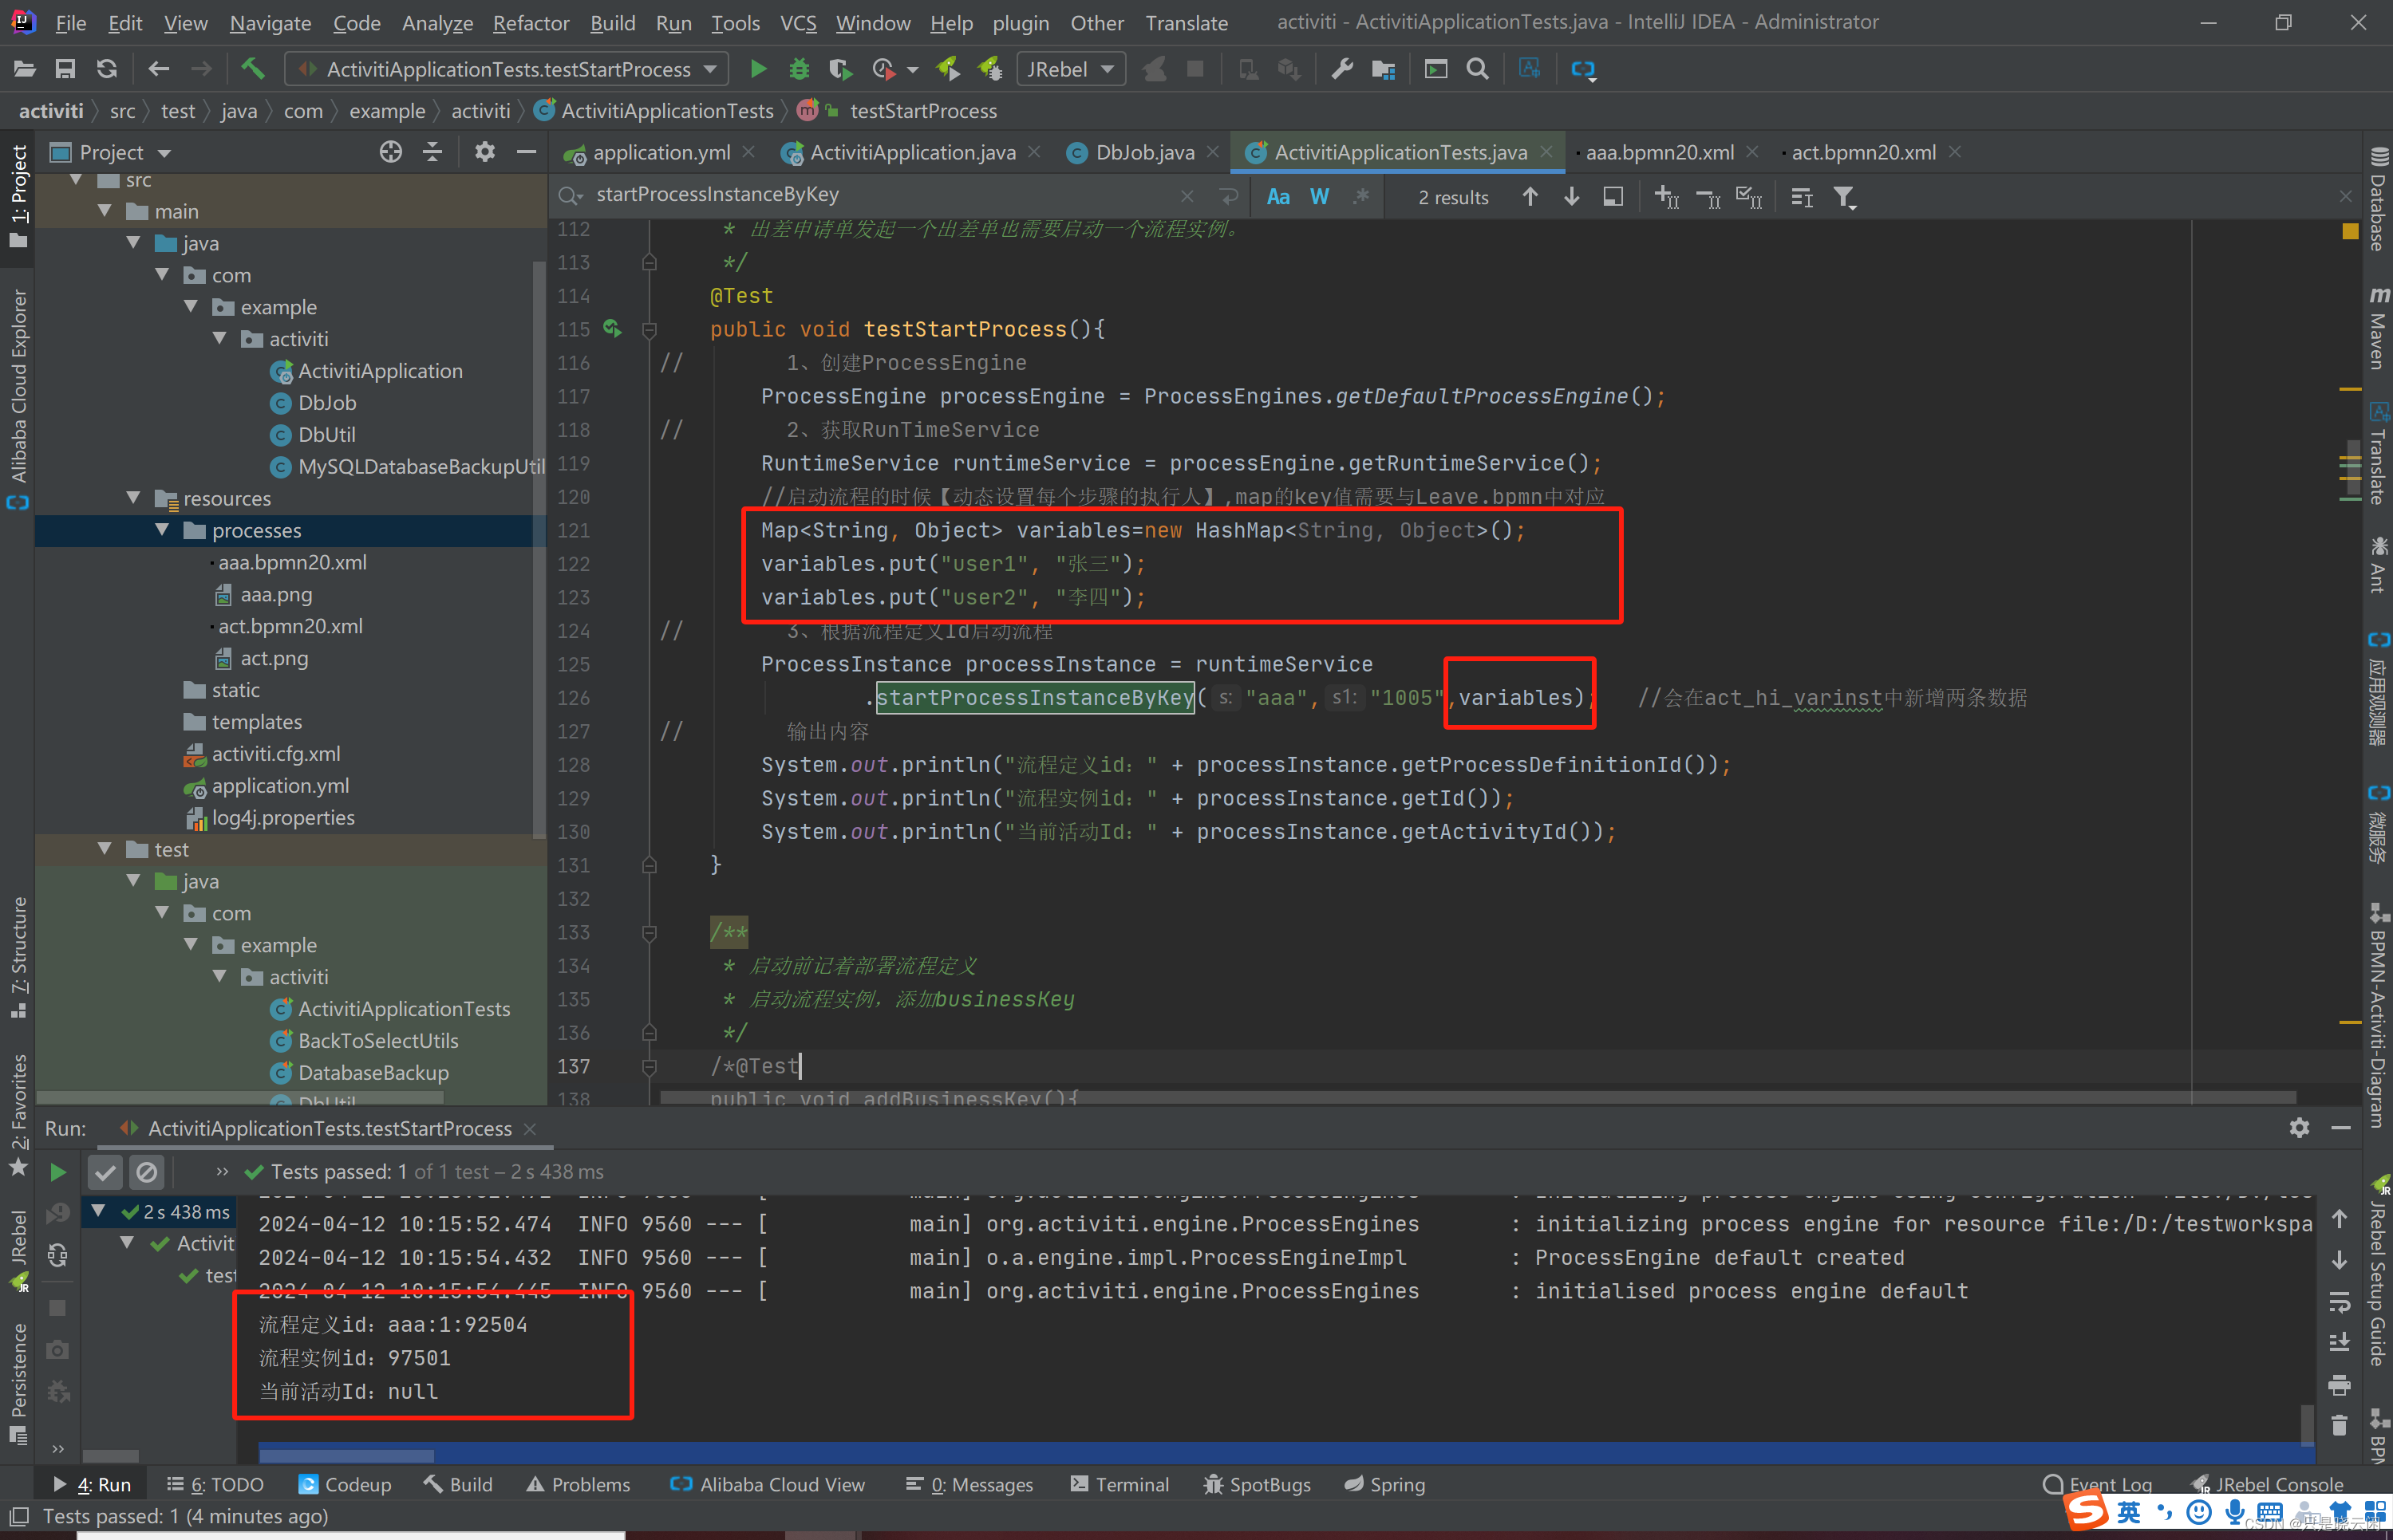Toggle show ignored tests button
This screenshot has height=1540, width=2393.
147,1172
